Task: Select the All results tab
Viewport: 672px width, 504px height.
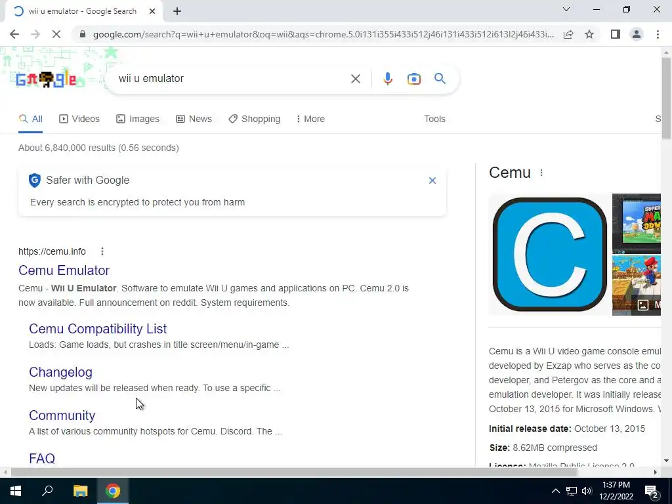Action: click(x=30, y=119)
